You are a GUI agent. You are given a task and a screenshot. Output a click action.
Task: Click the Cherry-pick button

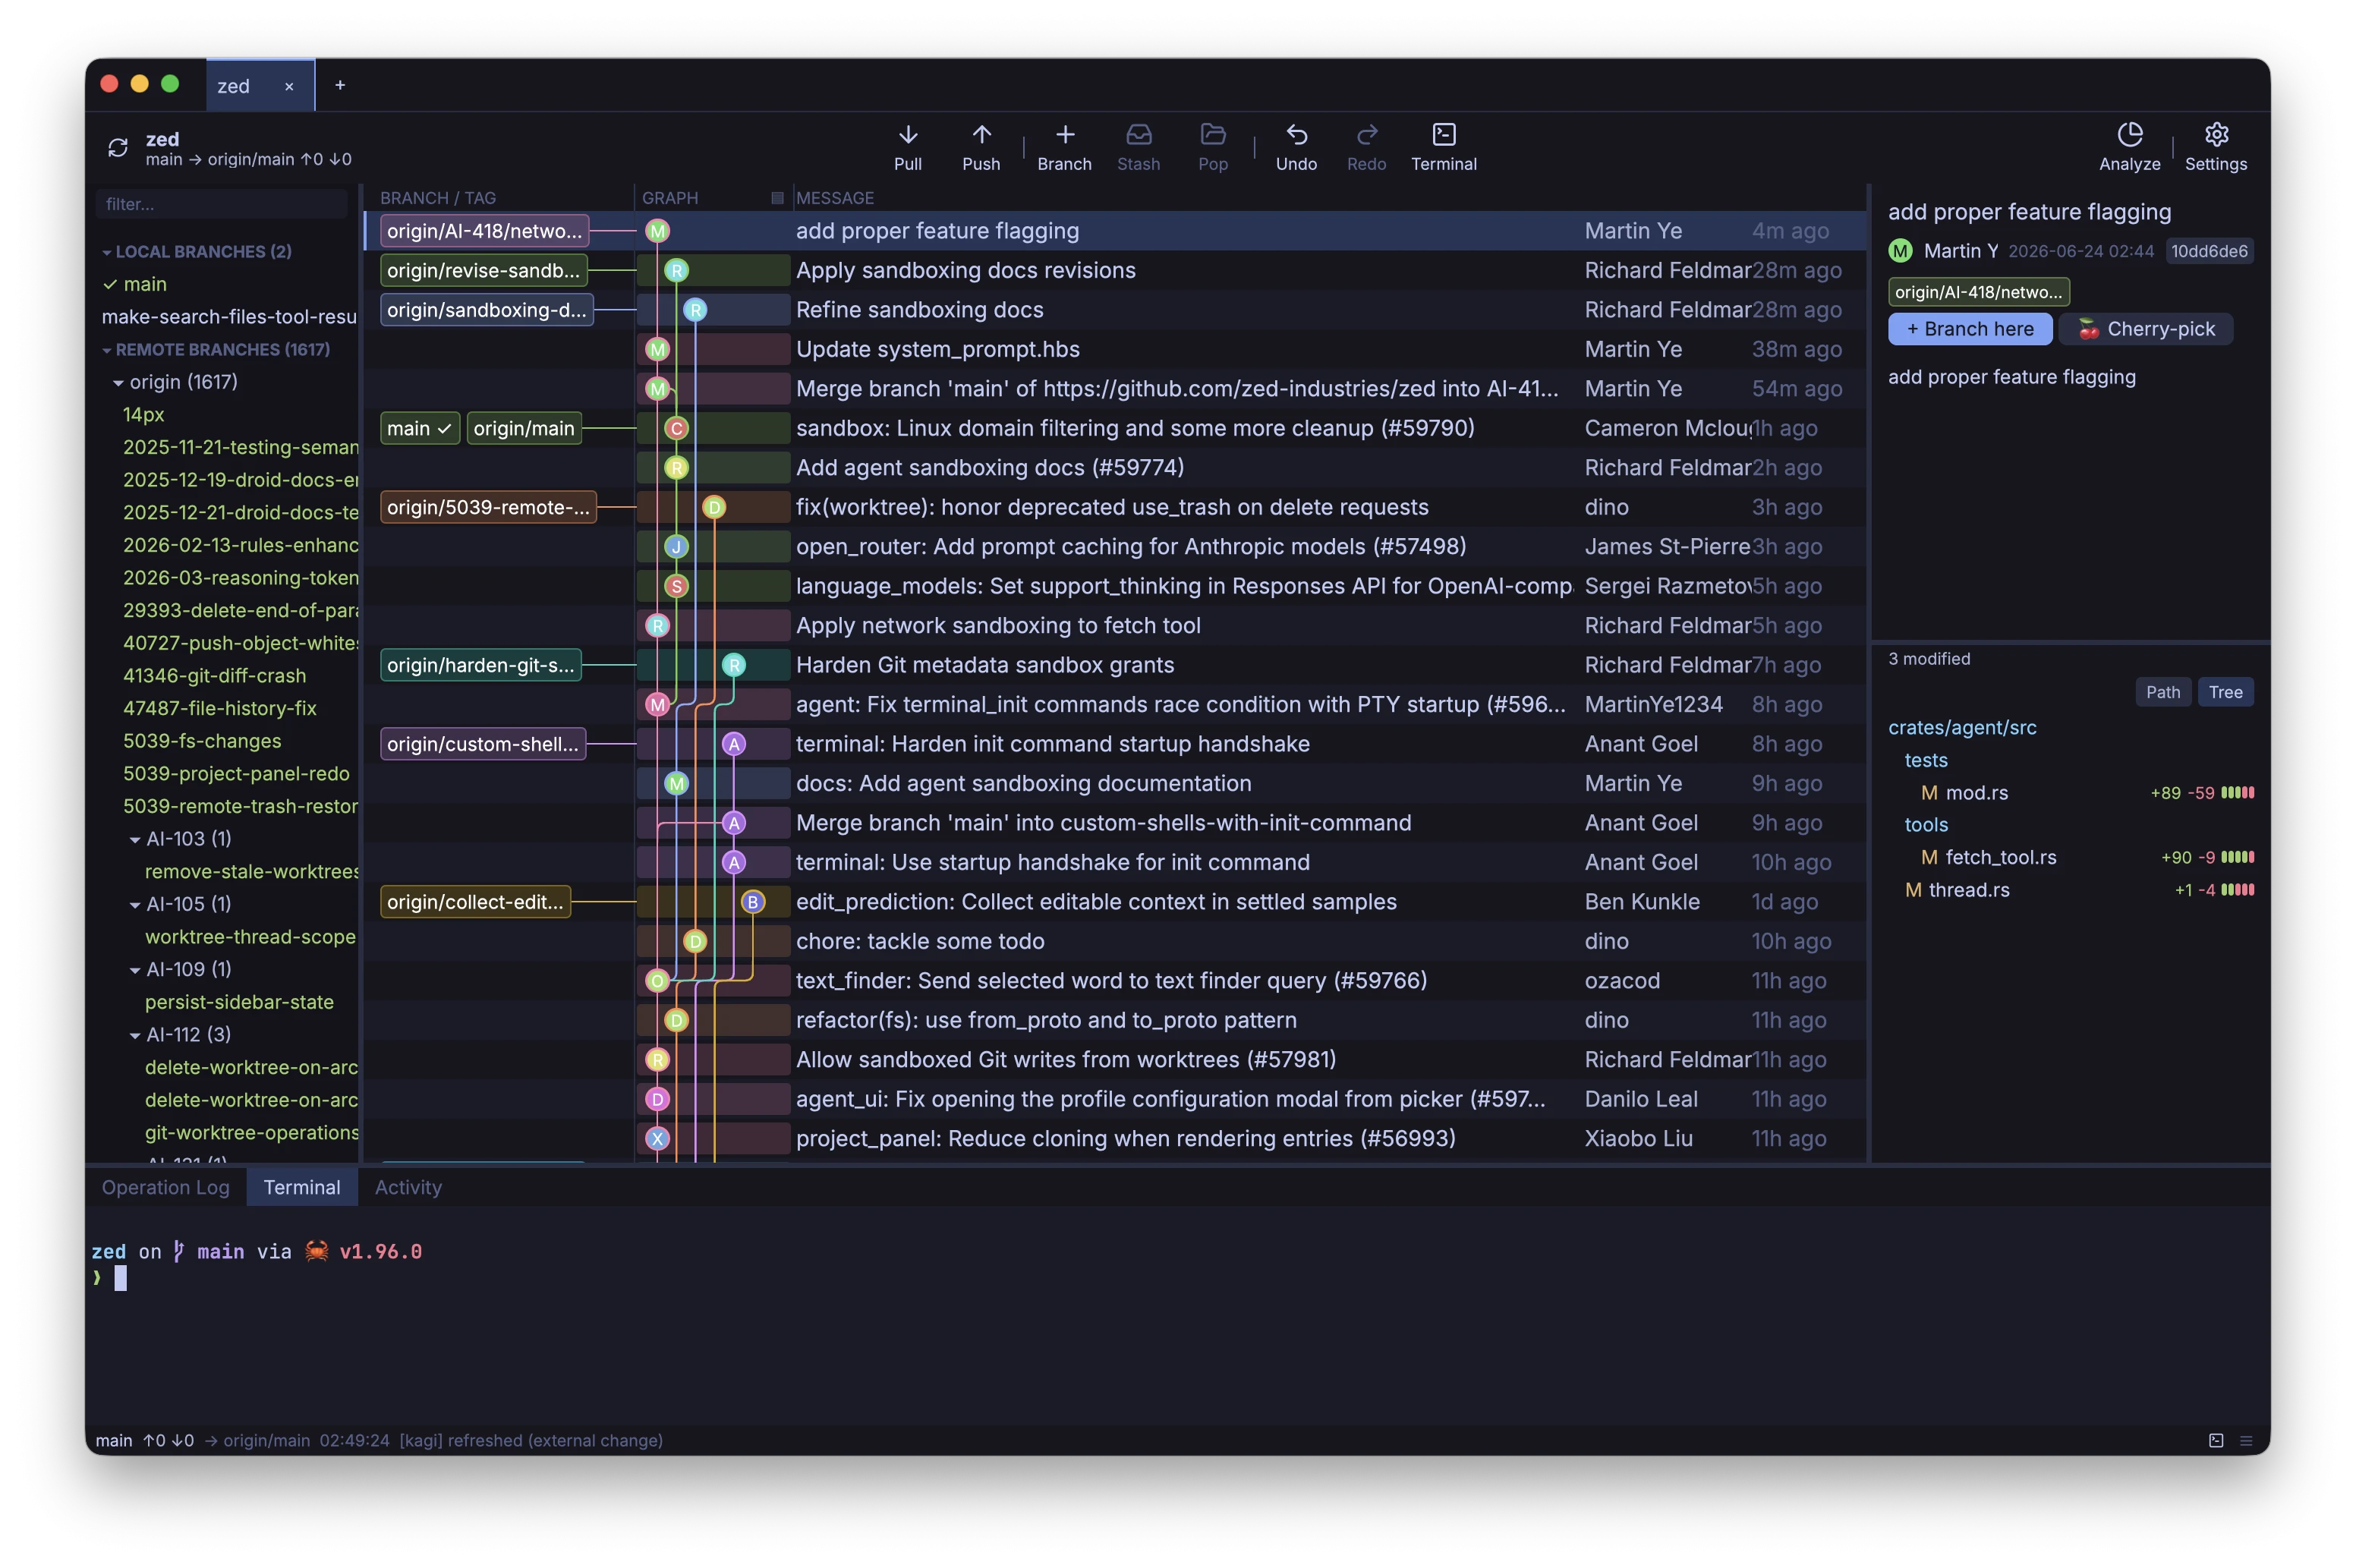(x=2146, y=329)
